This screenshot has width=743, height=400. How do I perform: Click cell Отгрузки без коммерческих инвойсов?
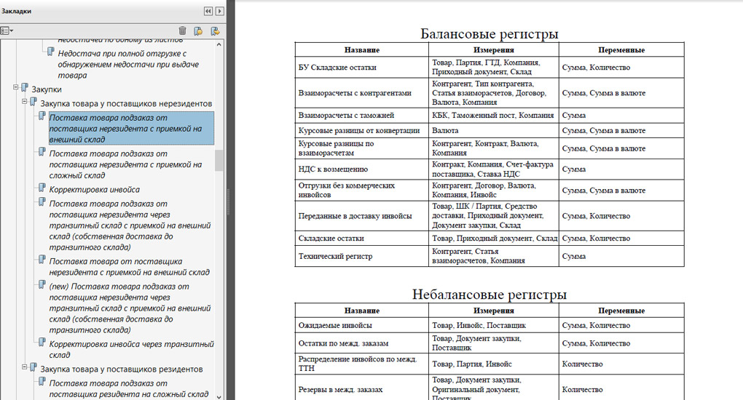[x=361, y=190]
